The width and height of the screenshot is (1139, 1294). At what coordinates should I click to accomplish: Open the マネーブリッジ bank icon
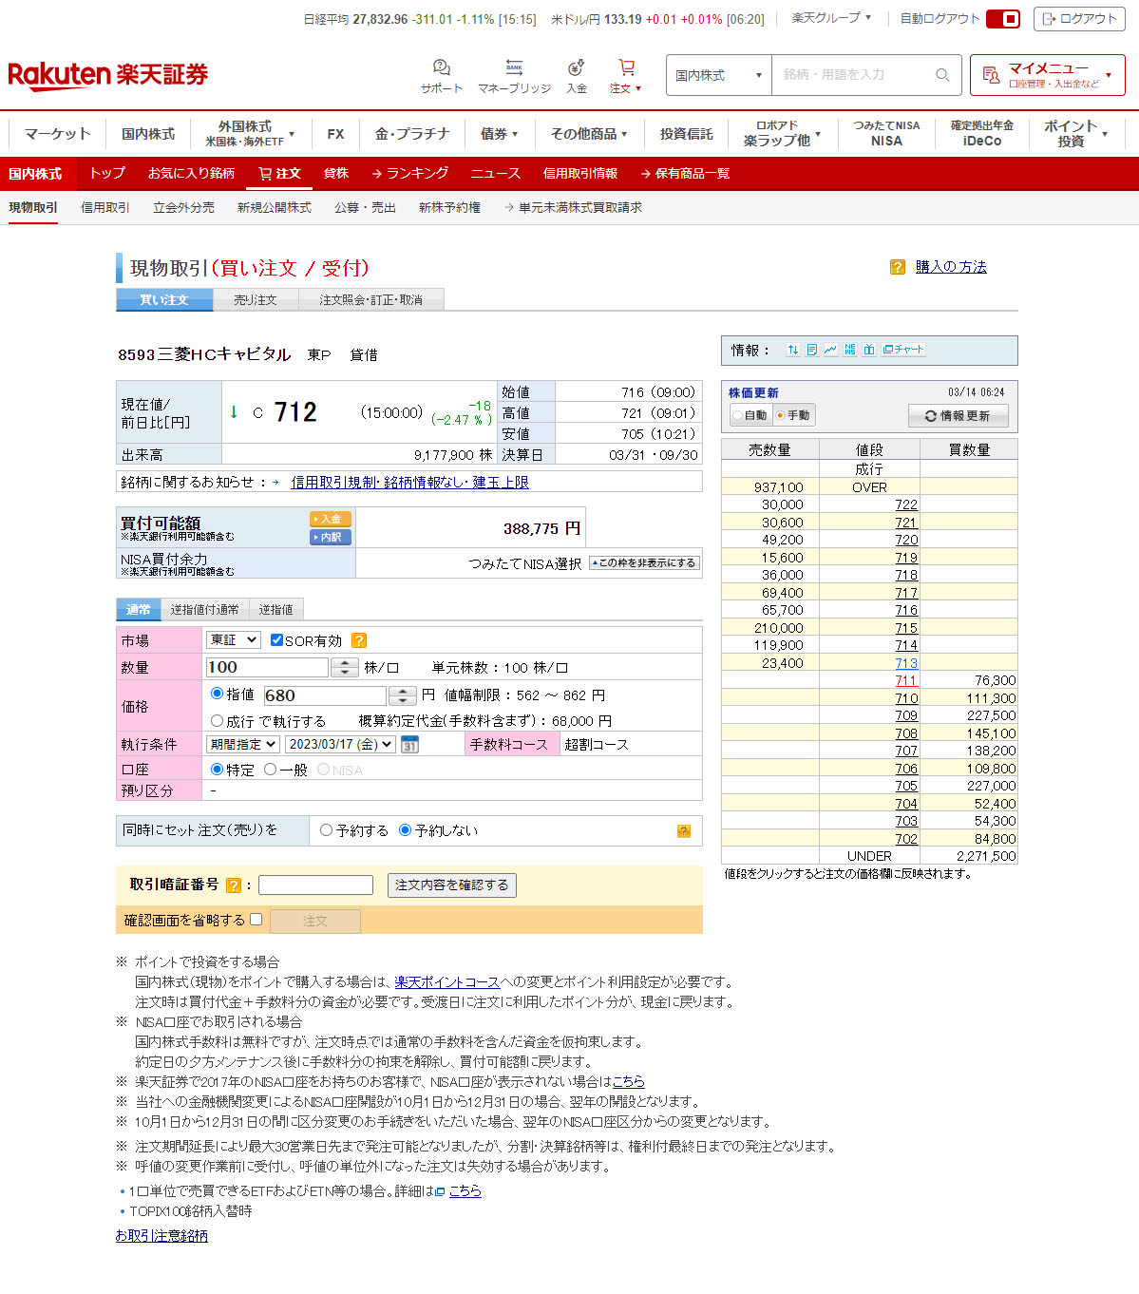(514, 67)
